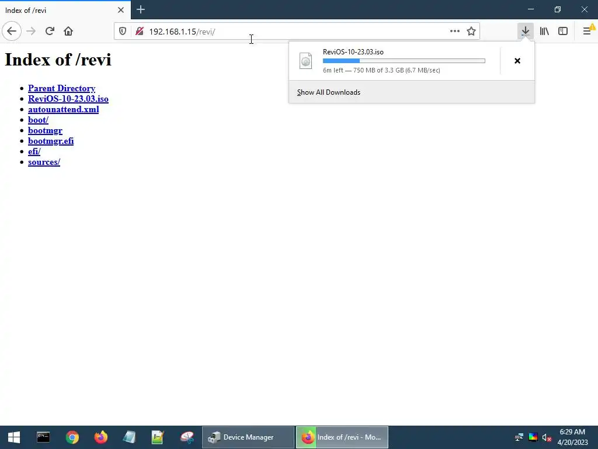This screenshot has width=598, height=449.
Task: Click the Index of /revi heading
Action: [x=58, y=60]
